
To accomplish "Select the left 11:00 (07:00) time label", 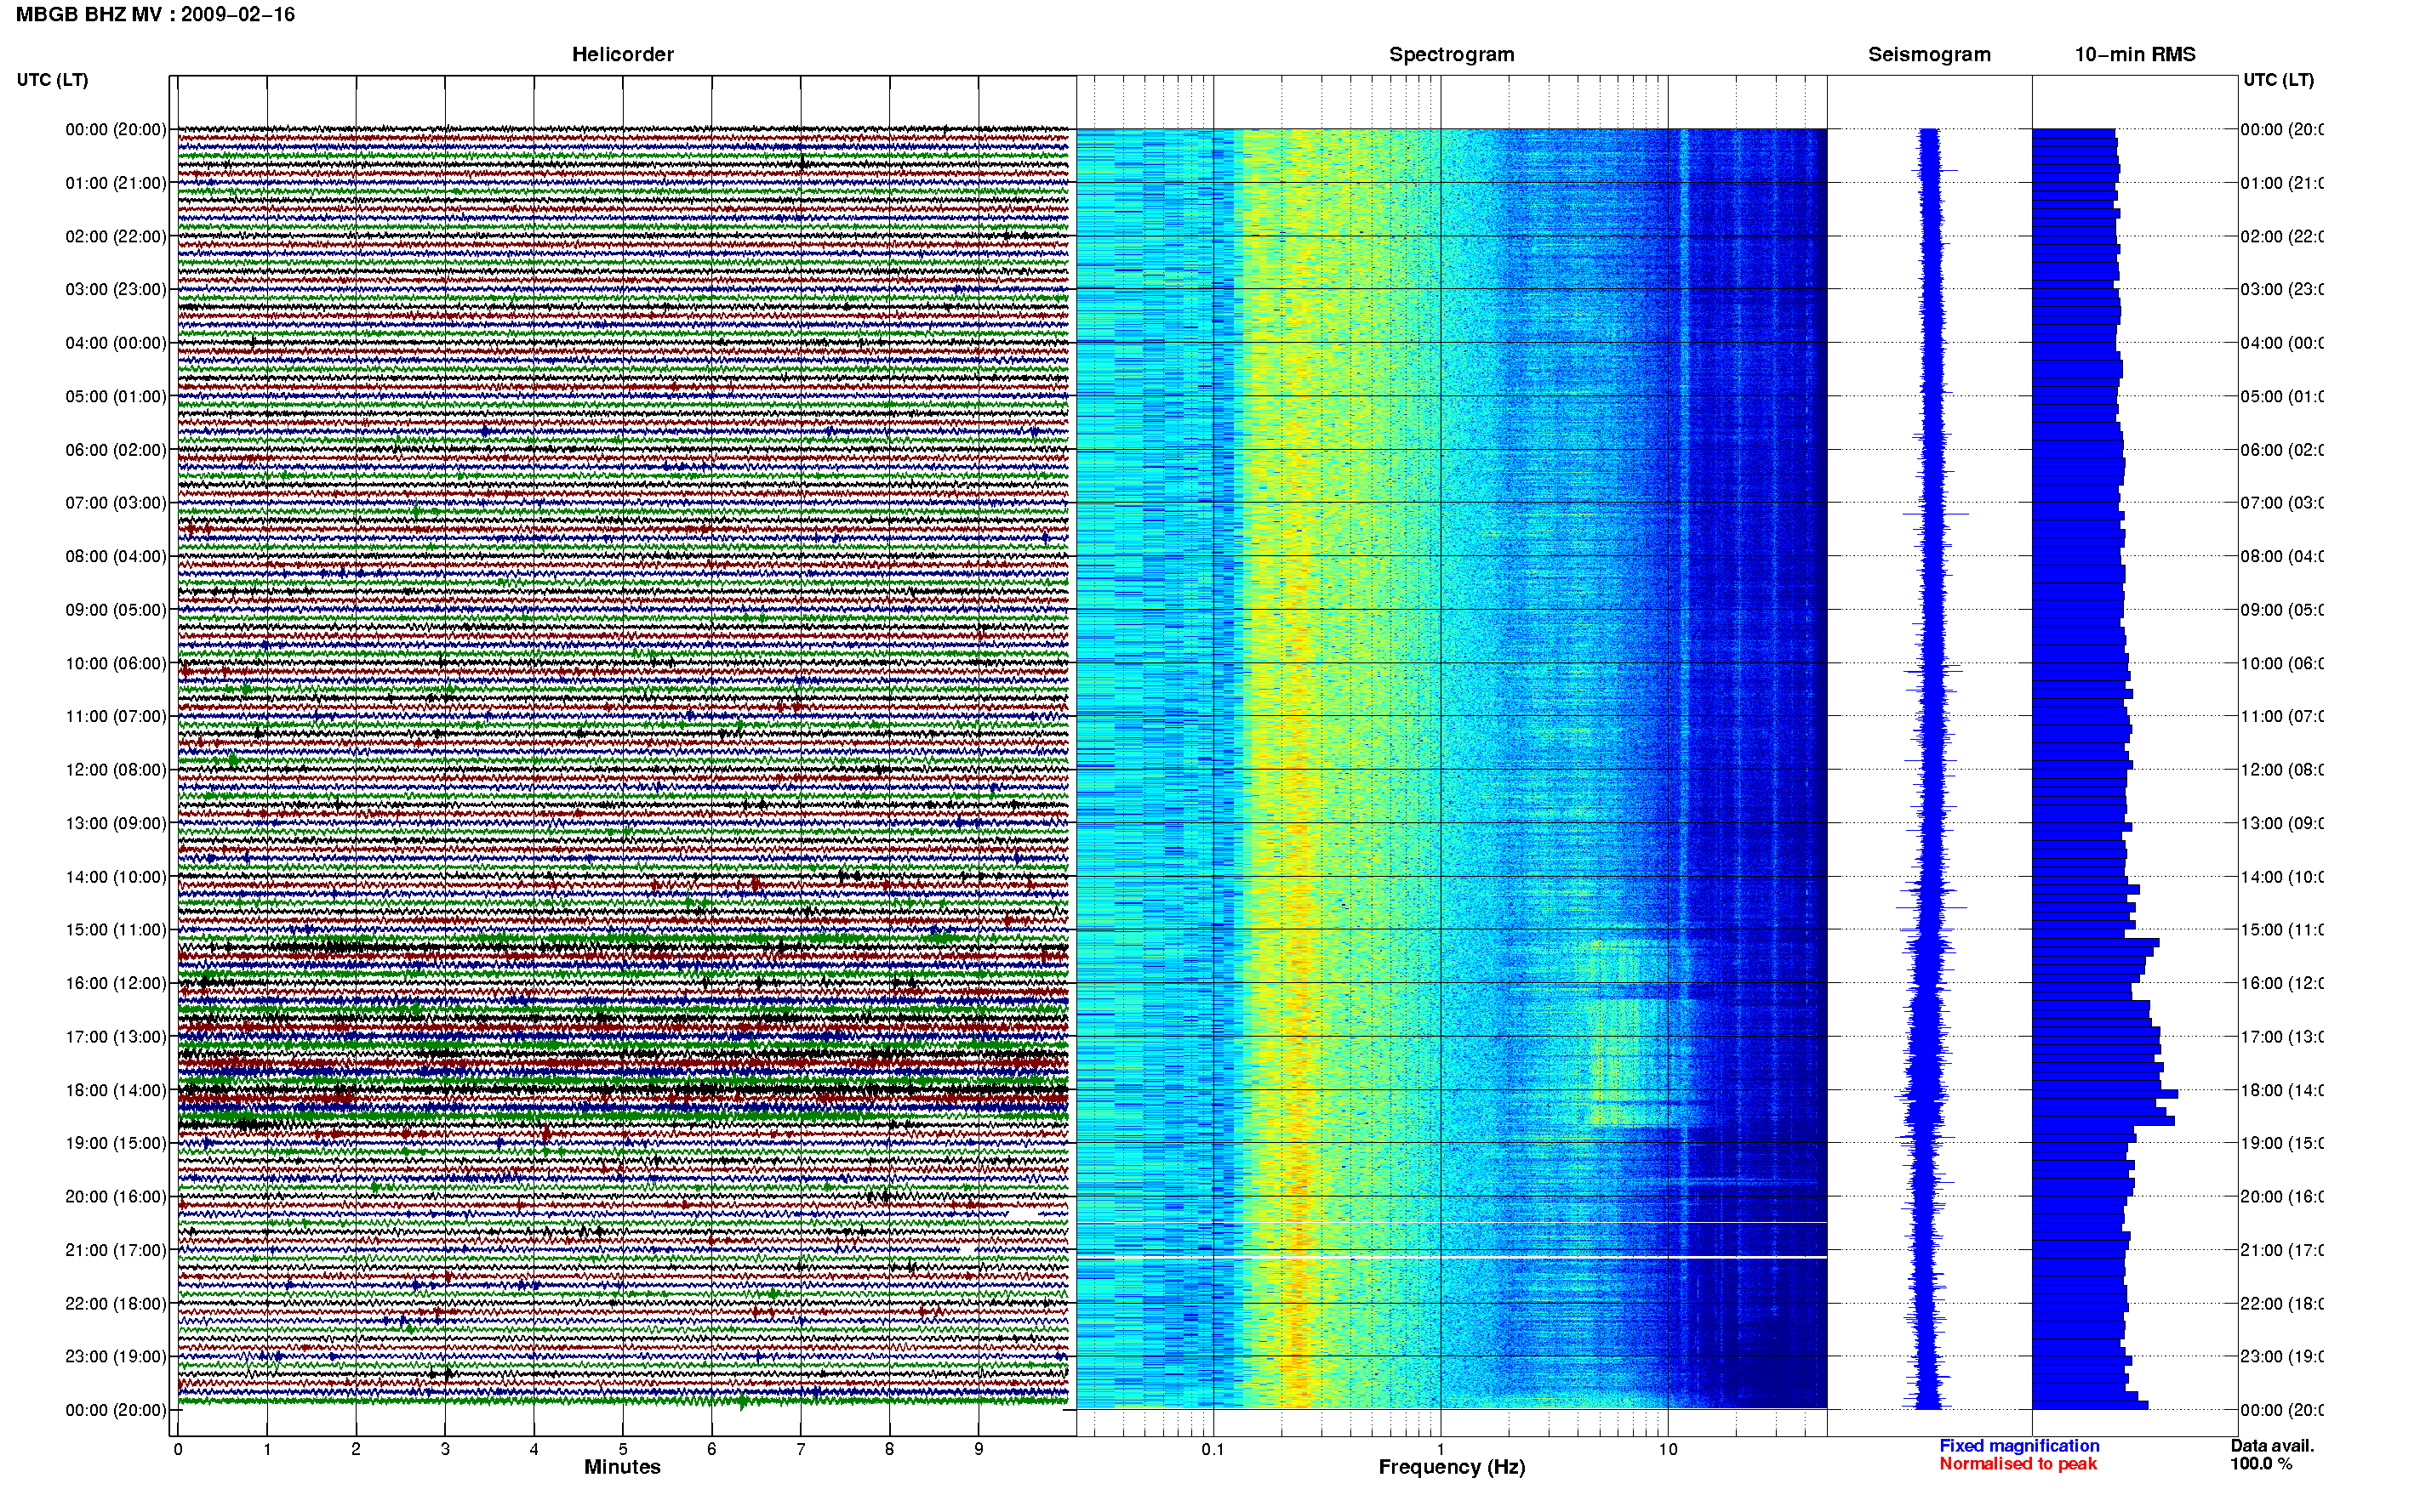I will pyautogui.click(x=116, y=716).
